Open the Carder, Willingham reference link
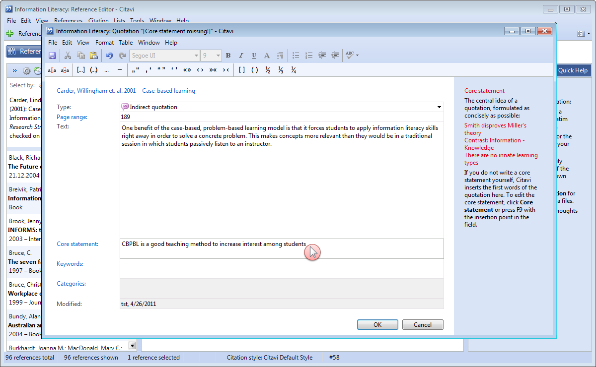The image size is (596, 367). coord(126,91)
